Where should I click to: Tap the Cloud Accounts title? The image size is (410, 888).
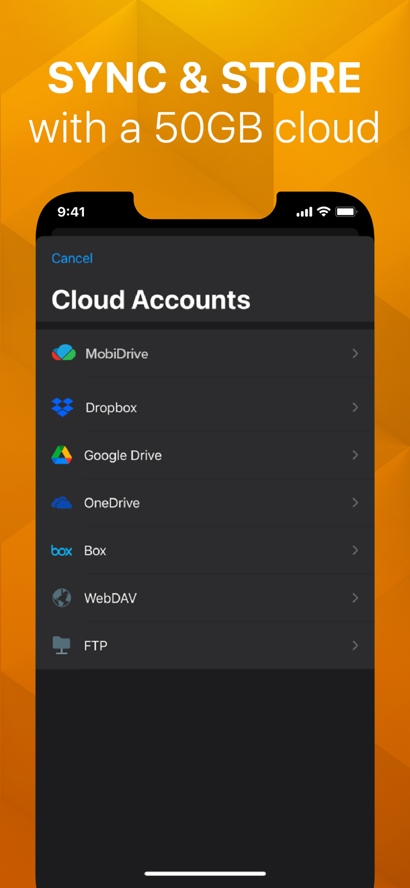pyautogui.click(x=151, y=300)
